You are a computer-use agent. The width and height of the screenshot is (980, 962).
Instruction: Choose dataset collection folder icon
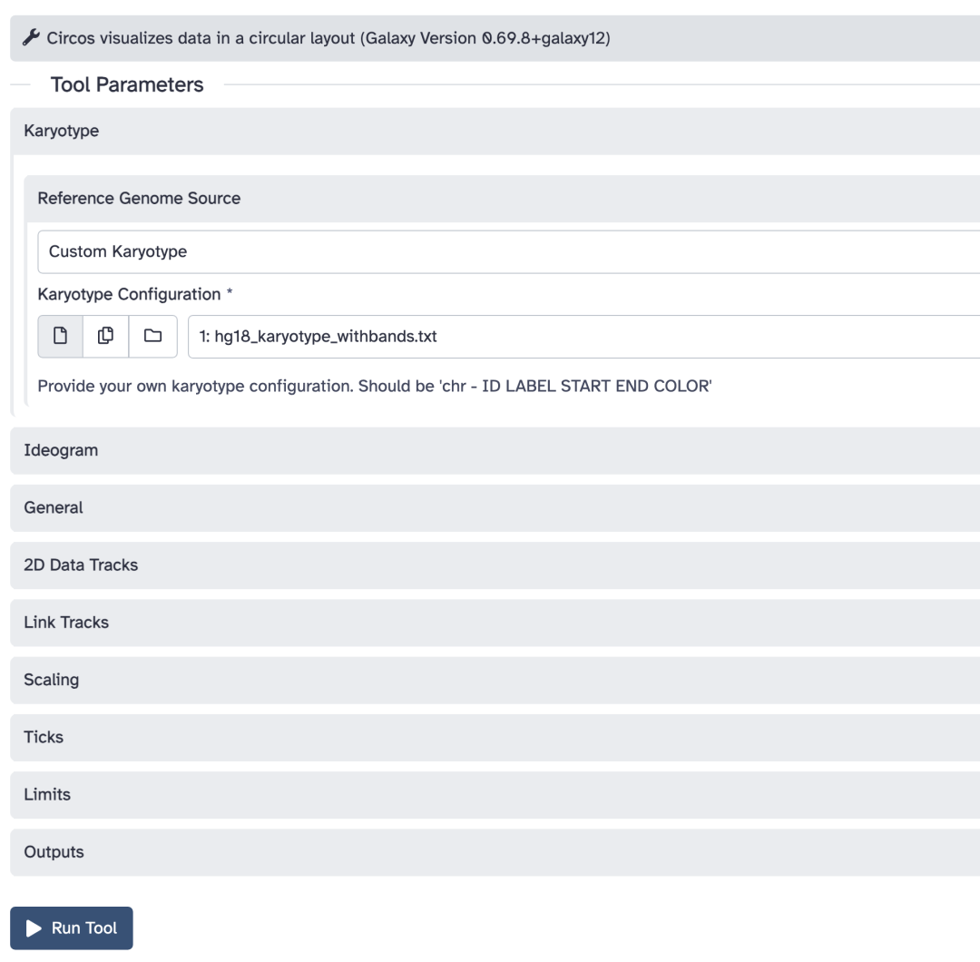153,337
